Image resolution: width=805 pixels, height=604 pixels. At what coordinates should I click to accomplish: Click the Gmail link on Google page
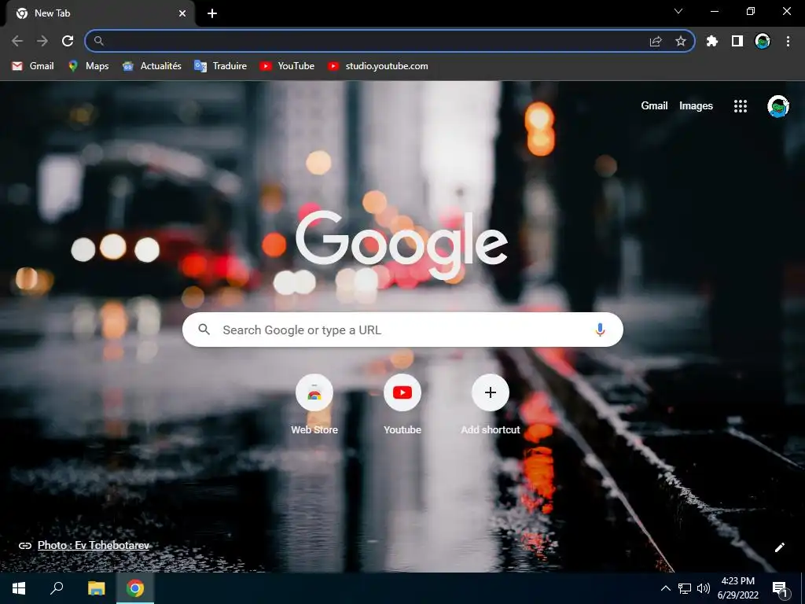pos(654,106)
